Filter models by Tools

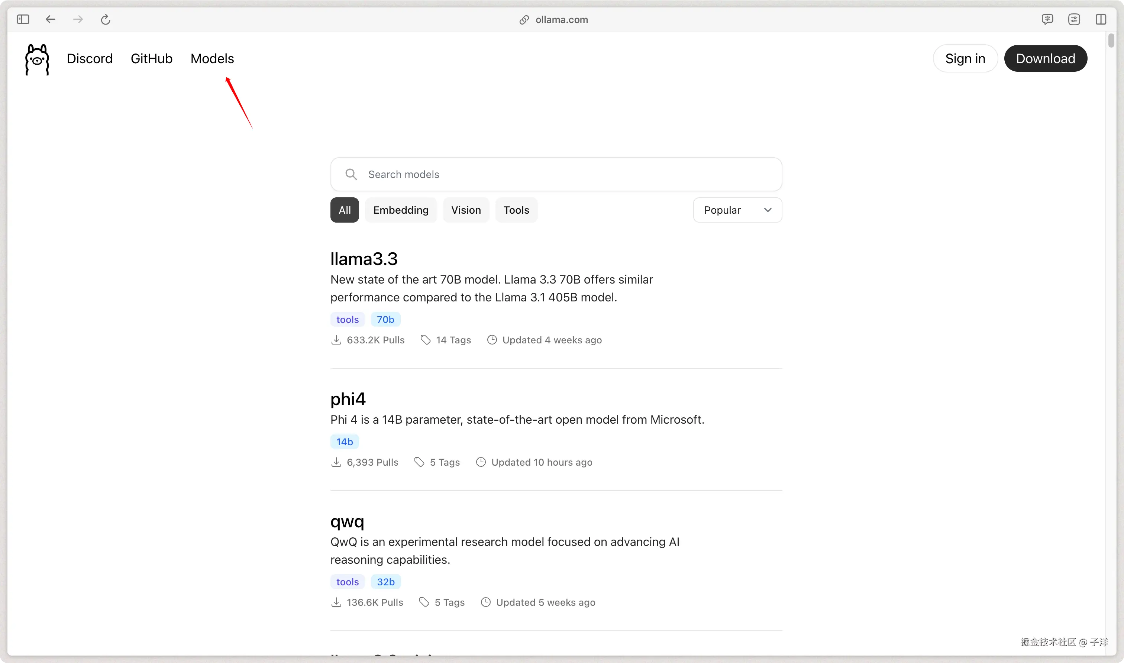pyautogui.click(x=516, y=210)
